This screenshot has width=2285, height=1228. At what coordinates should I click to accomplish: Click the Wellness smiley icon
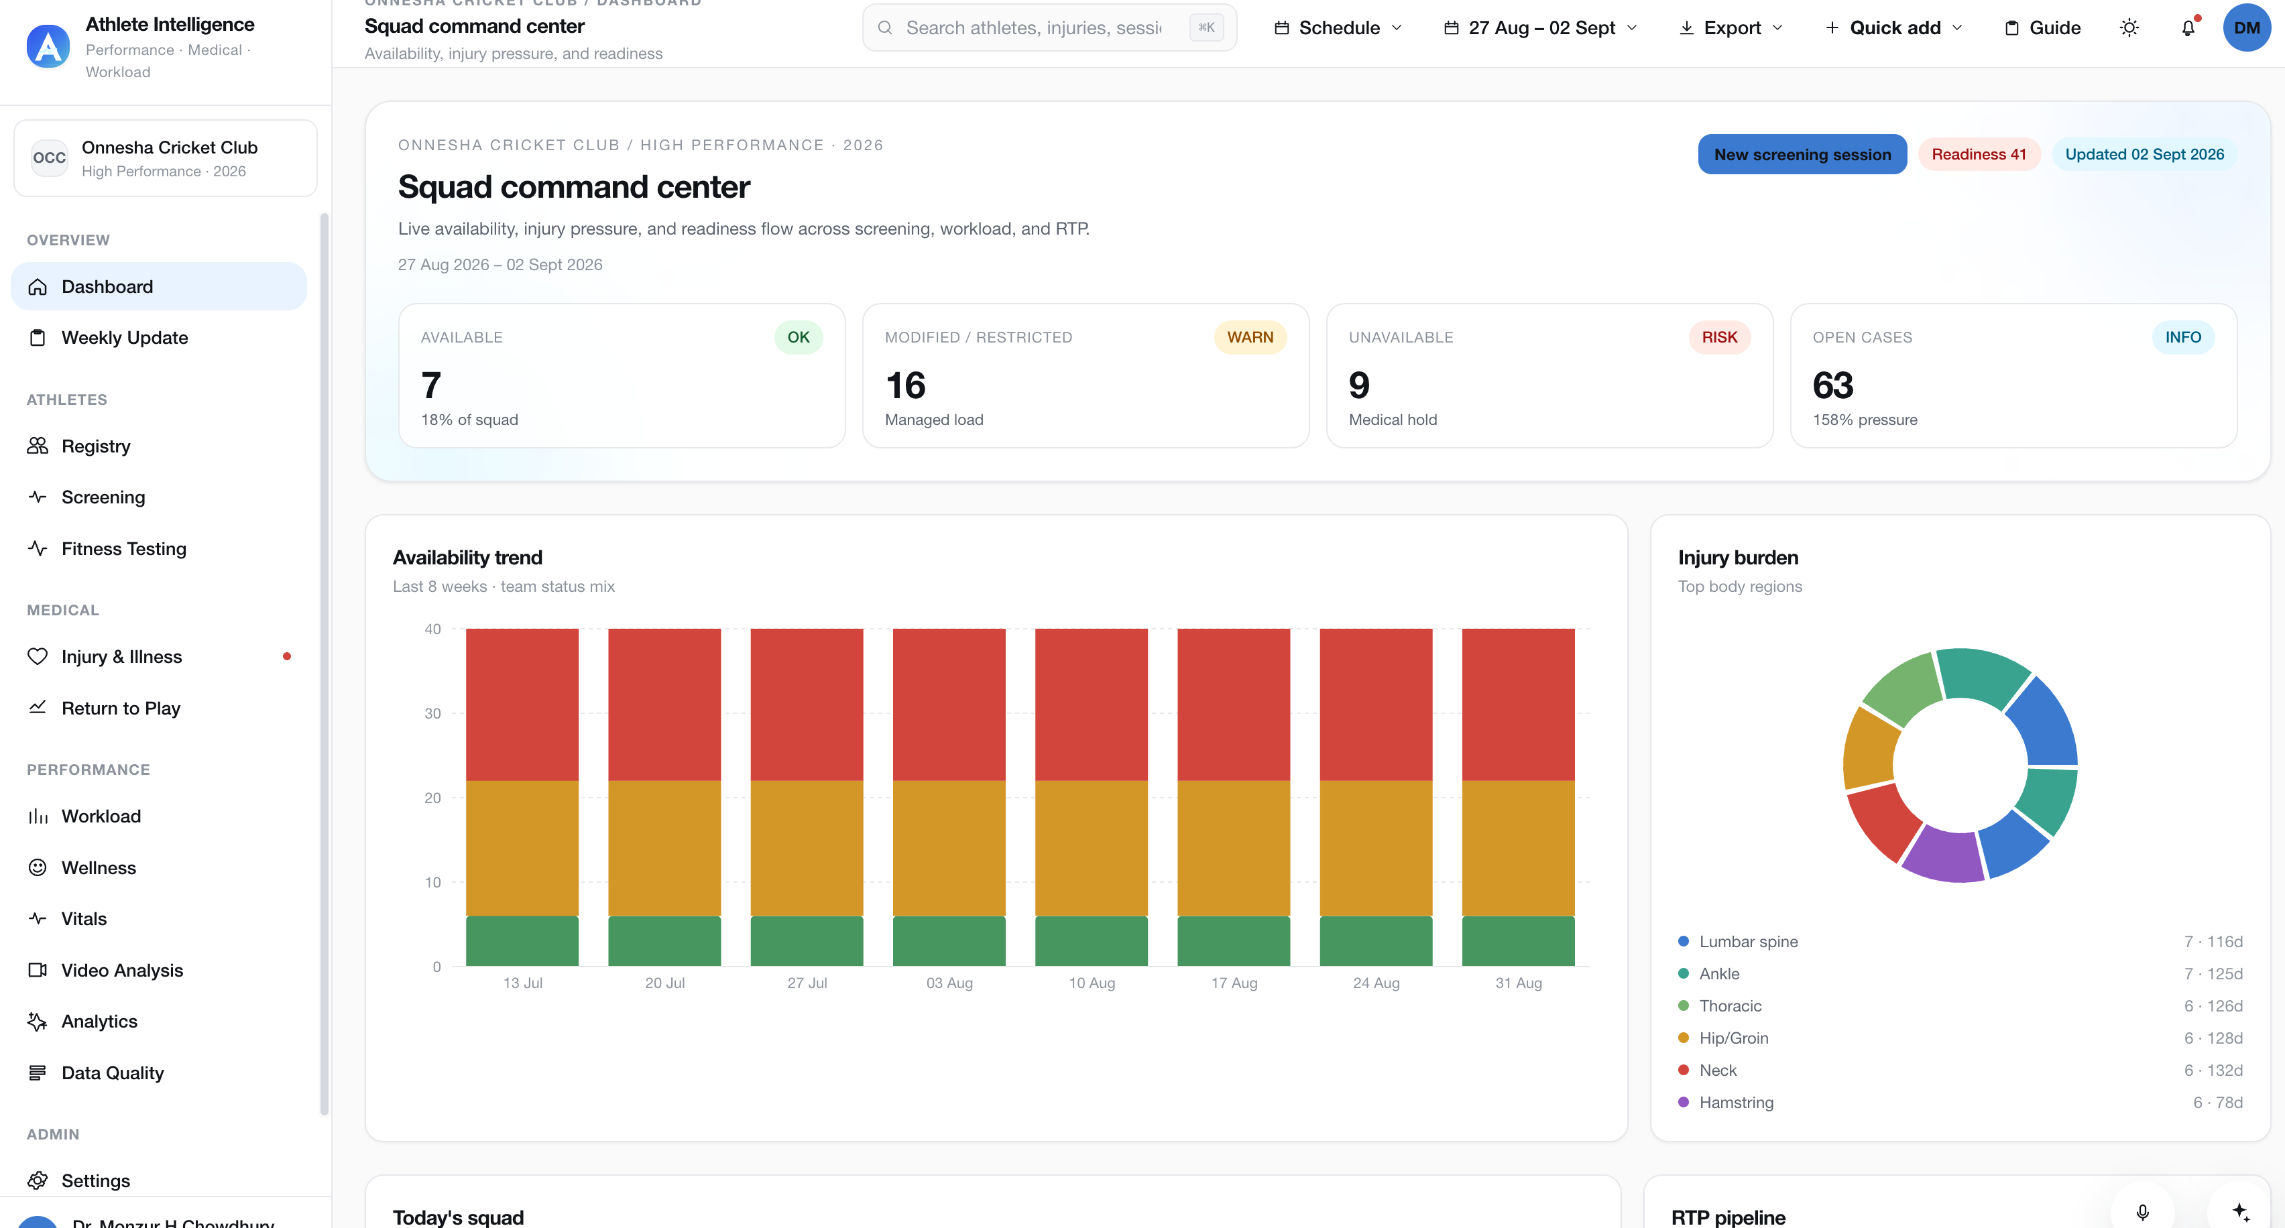click(38, 867)
